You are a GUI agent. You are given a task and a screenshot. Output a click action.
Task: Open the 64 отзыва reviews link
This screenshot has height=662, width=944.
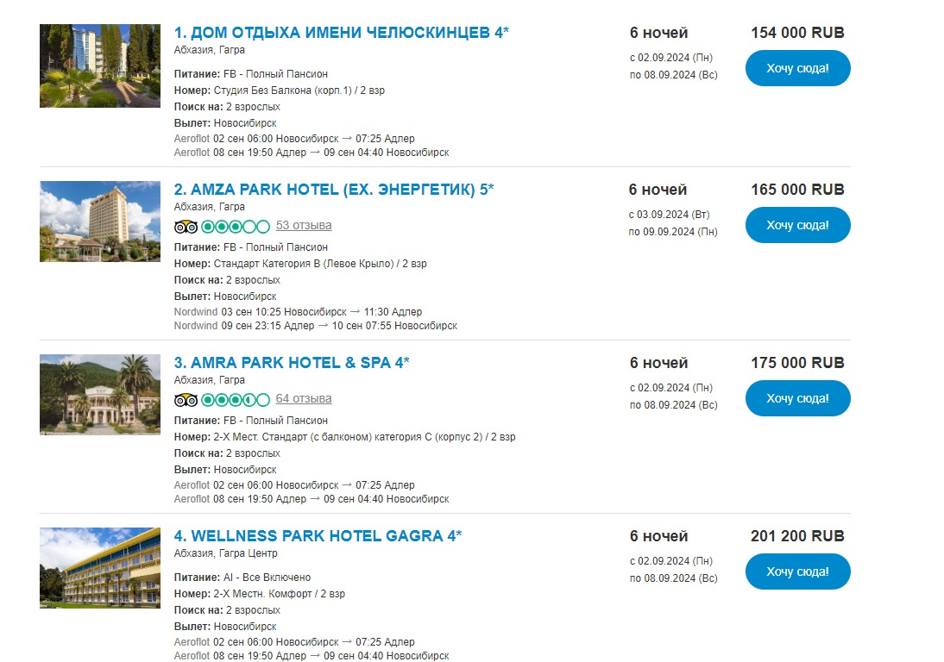point(304,398)
